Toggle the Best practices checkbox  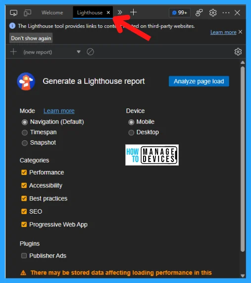click(x=24, y=198)
